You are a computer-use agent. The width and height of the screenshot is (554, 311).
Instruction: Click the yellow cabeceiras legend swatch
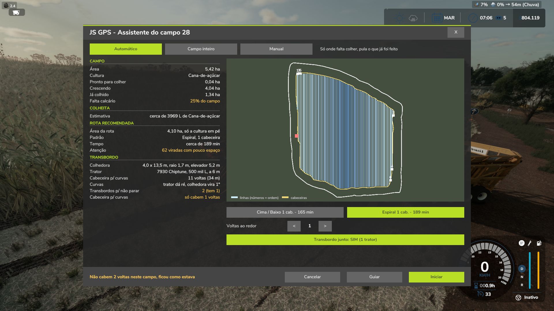tap(285, 198)
